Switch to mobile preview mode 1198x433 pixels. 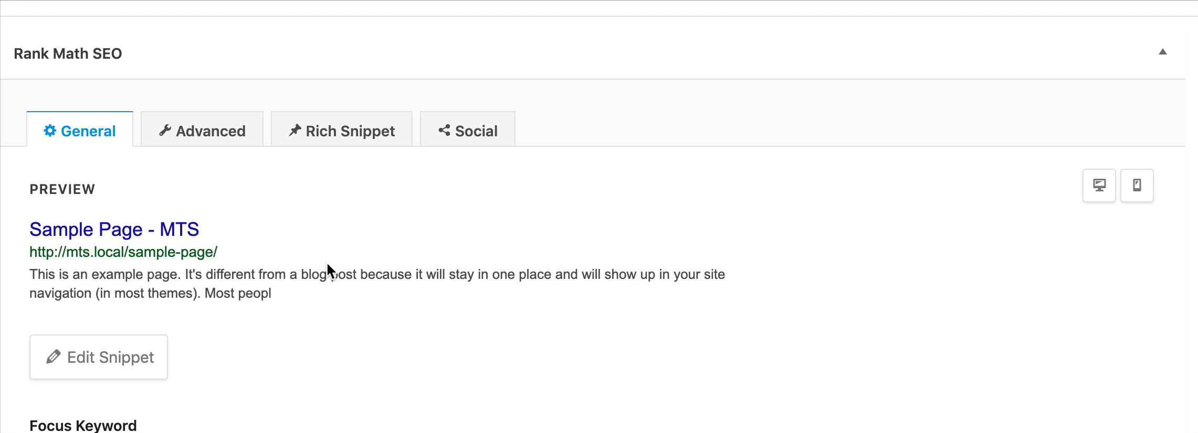click(x=1137, y=185)
